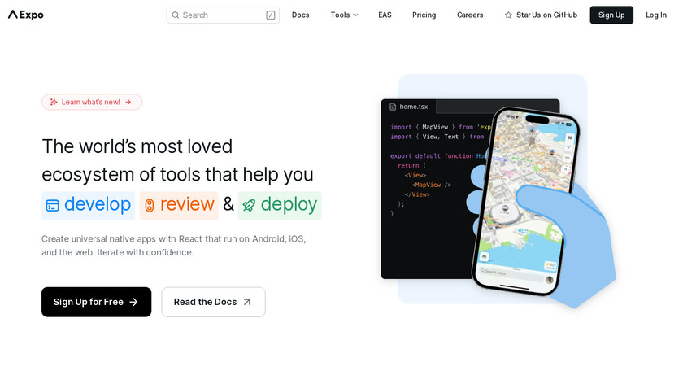This screenshot has height=384, width=683.
Task: Click the blue develop word
Action: 98,204
